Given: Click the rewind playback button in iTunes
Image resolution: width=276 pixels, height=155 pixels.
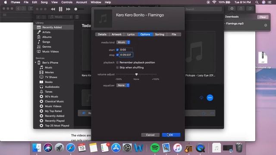Looking at the screenshot, I should (x=53, y=9).
